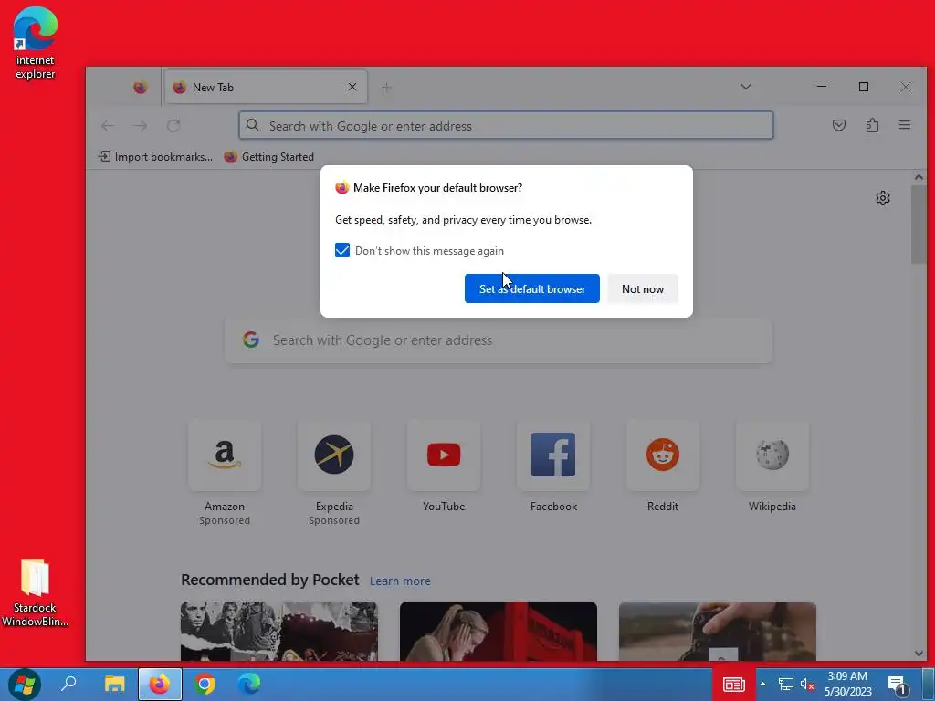This screenshot has width=935, height=701.
Task: Launch Microsoft Edge from the taskbar
Action: click(x=249, y=684)
